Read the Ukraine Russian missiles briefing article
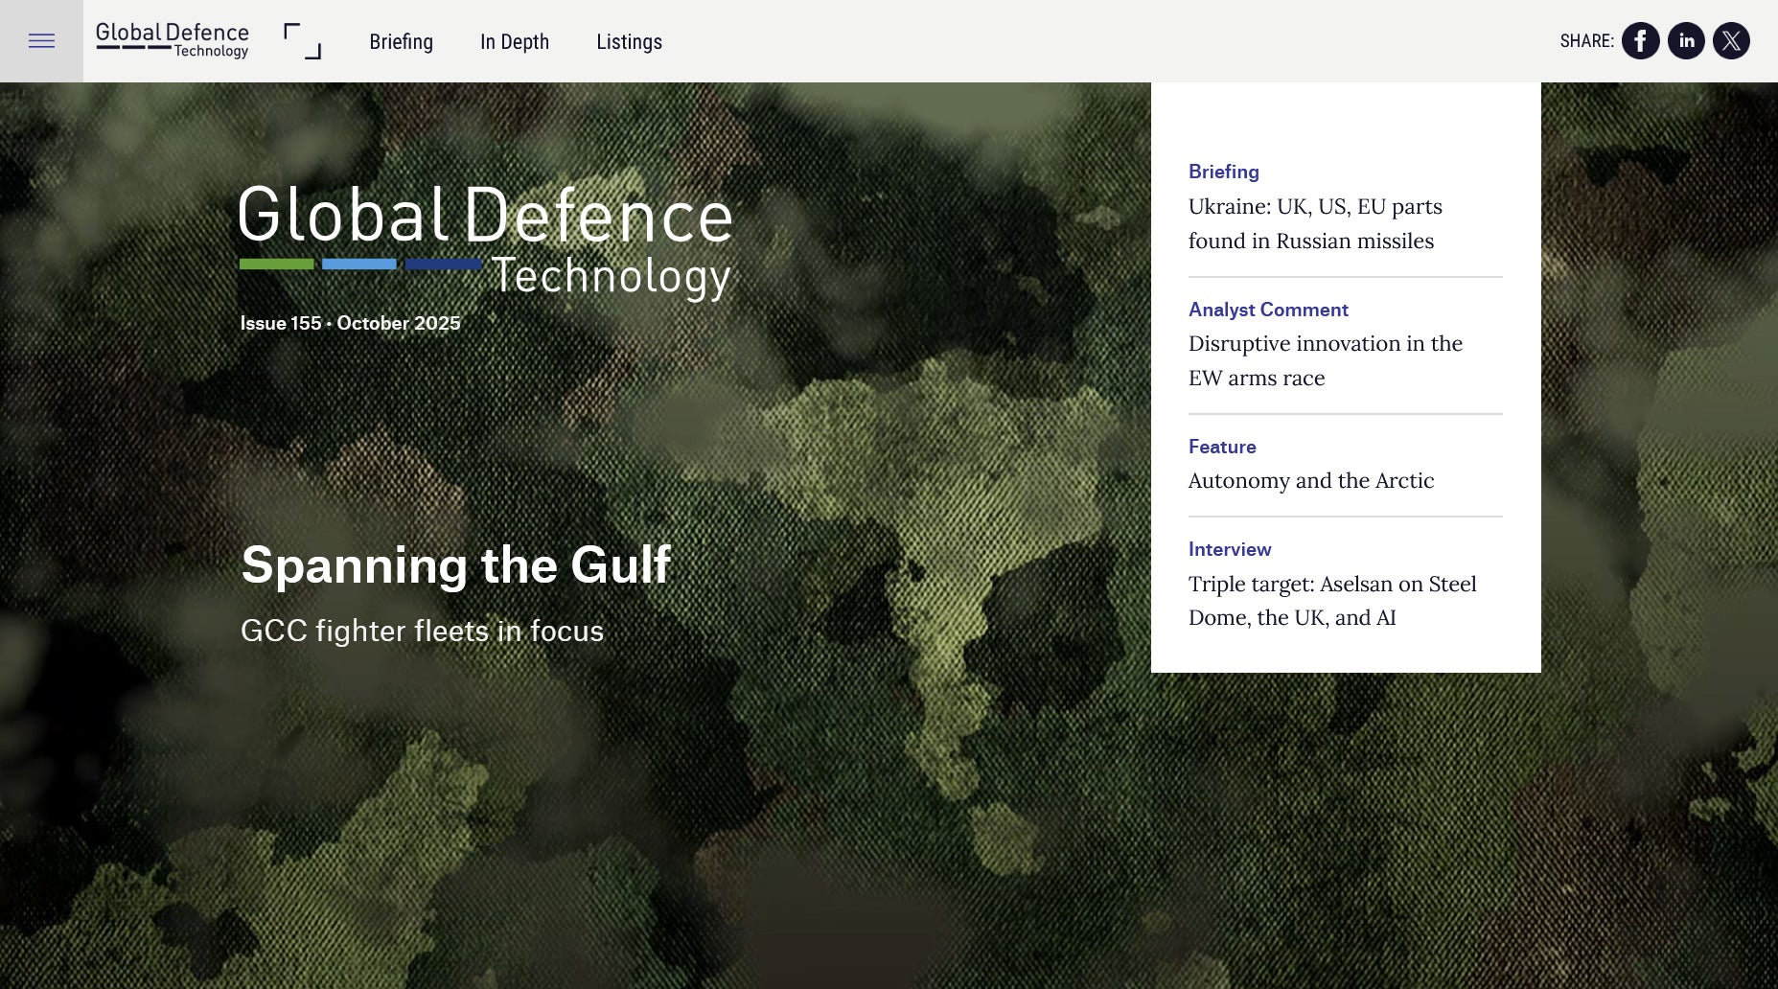This screenshot has height=989, width=1778. (x=1315, y=223)
